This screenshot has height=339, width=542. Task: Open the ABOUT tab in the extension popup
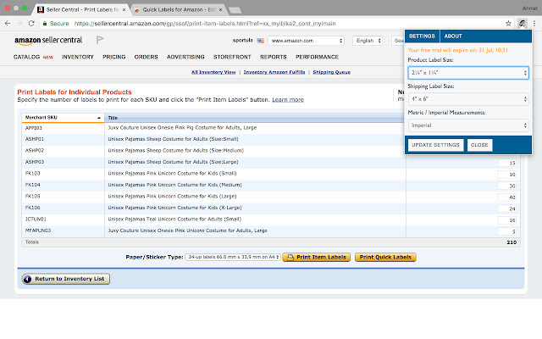453,36
